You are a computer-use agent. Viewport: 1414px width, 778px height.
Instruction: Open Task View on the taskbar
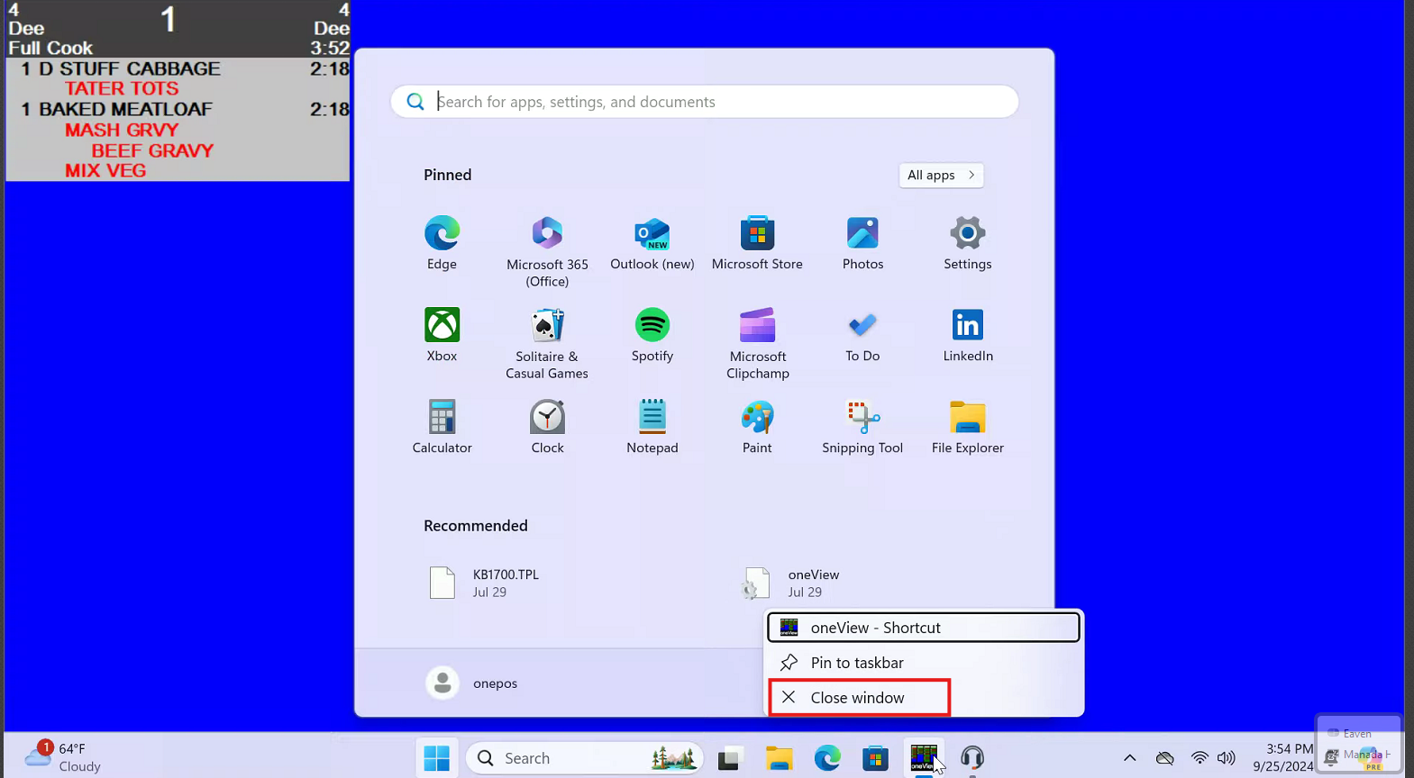729,758
